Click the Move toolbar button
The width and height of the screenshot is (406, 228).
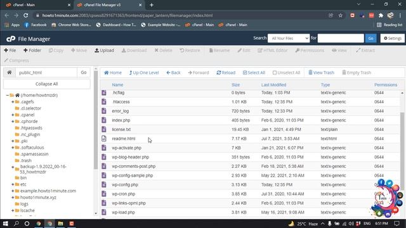click(x=79, y=51)
